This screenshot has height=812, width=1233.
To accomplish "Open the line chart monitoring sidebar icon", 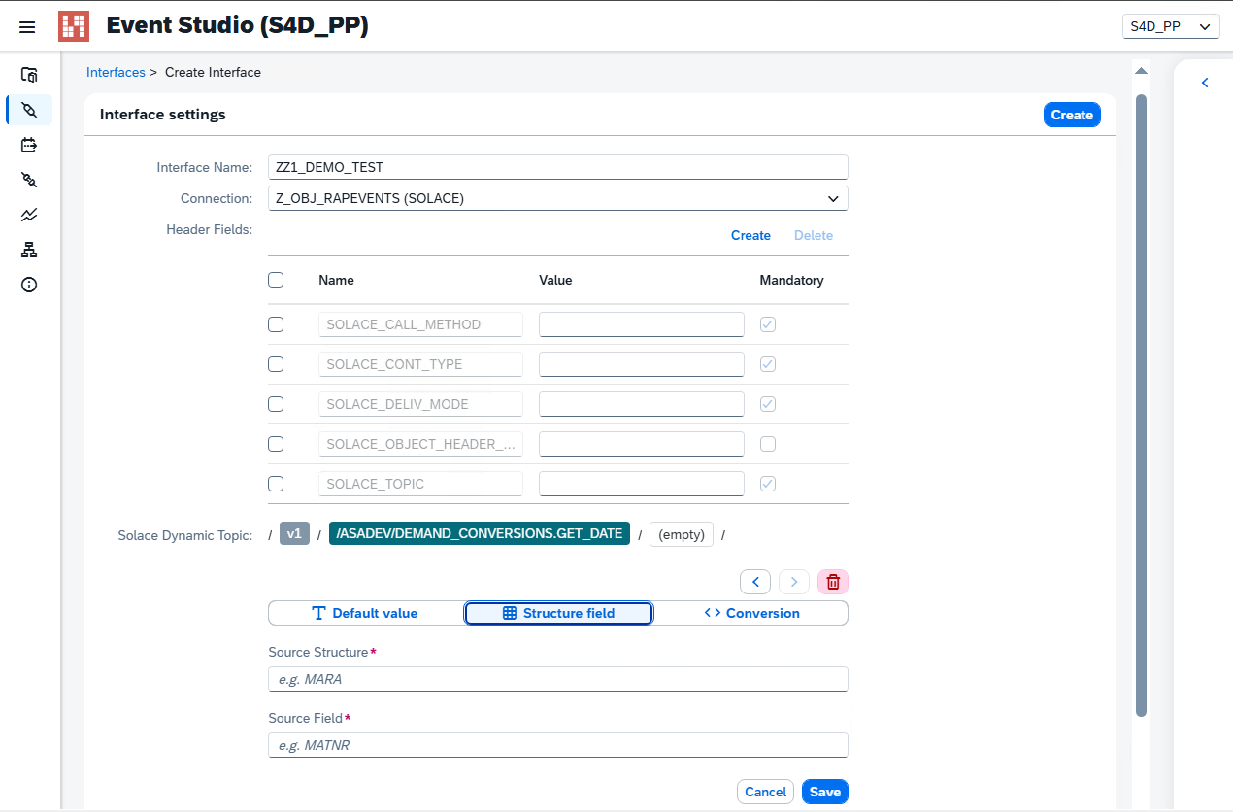I will point(29,215).
